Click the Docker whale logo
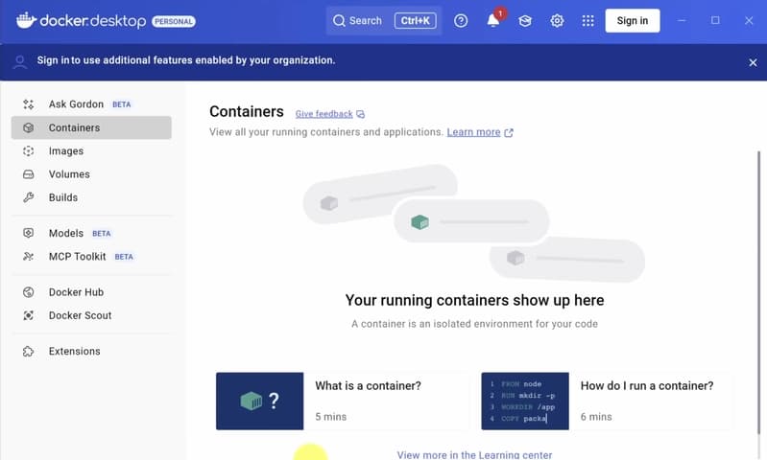Viewport: 767px width, 460px height. pyautogui.click(x=26, y=20)
